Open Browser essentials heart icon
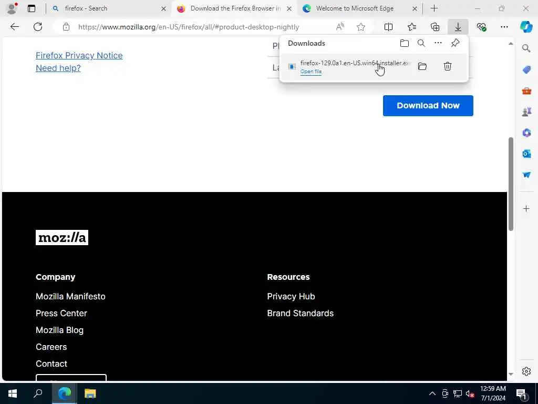This screenshot has width=538, height=404. point(481,27)
